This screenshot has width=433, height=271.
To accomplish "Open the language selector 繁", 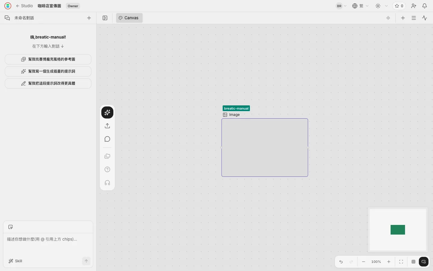I will [360, 6].
